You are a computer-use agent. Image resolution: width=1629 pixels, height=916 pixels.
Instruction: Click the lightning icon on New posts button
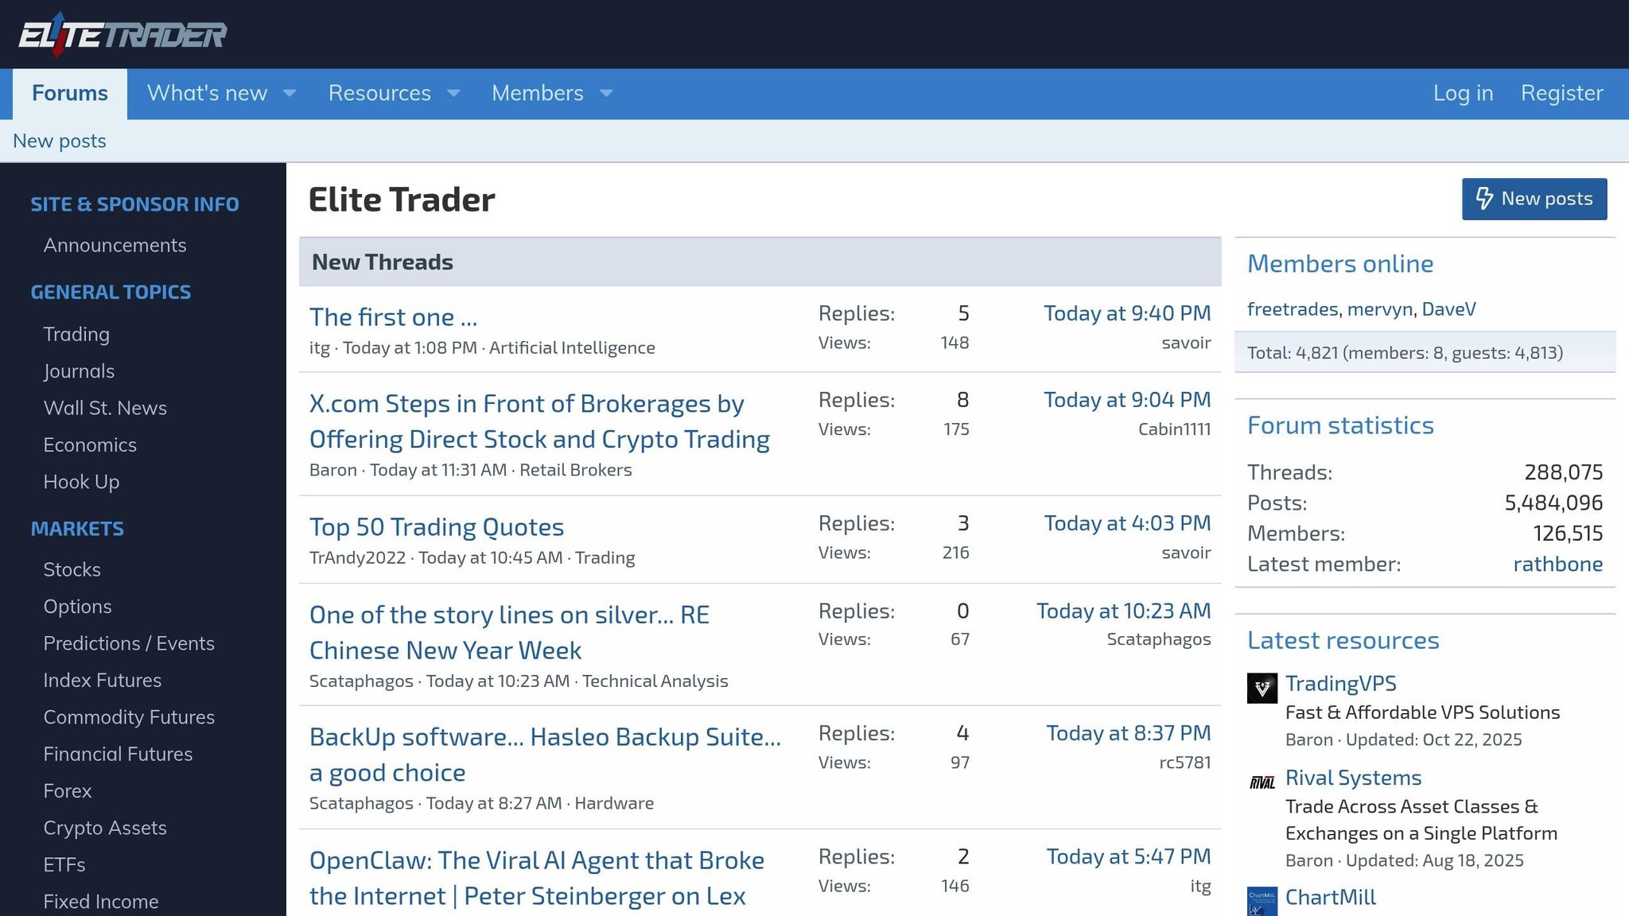click(1486, 200)
